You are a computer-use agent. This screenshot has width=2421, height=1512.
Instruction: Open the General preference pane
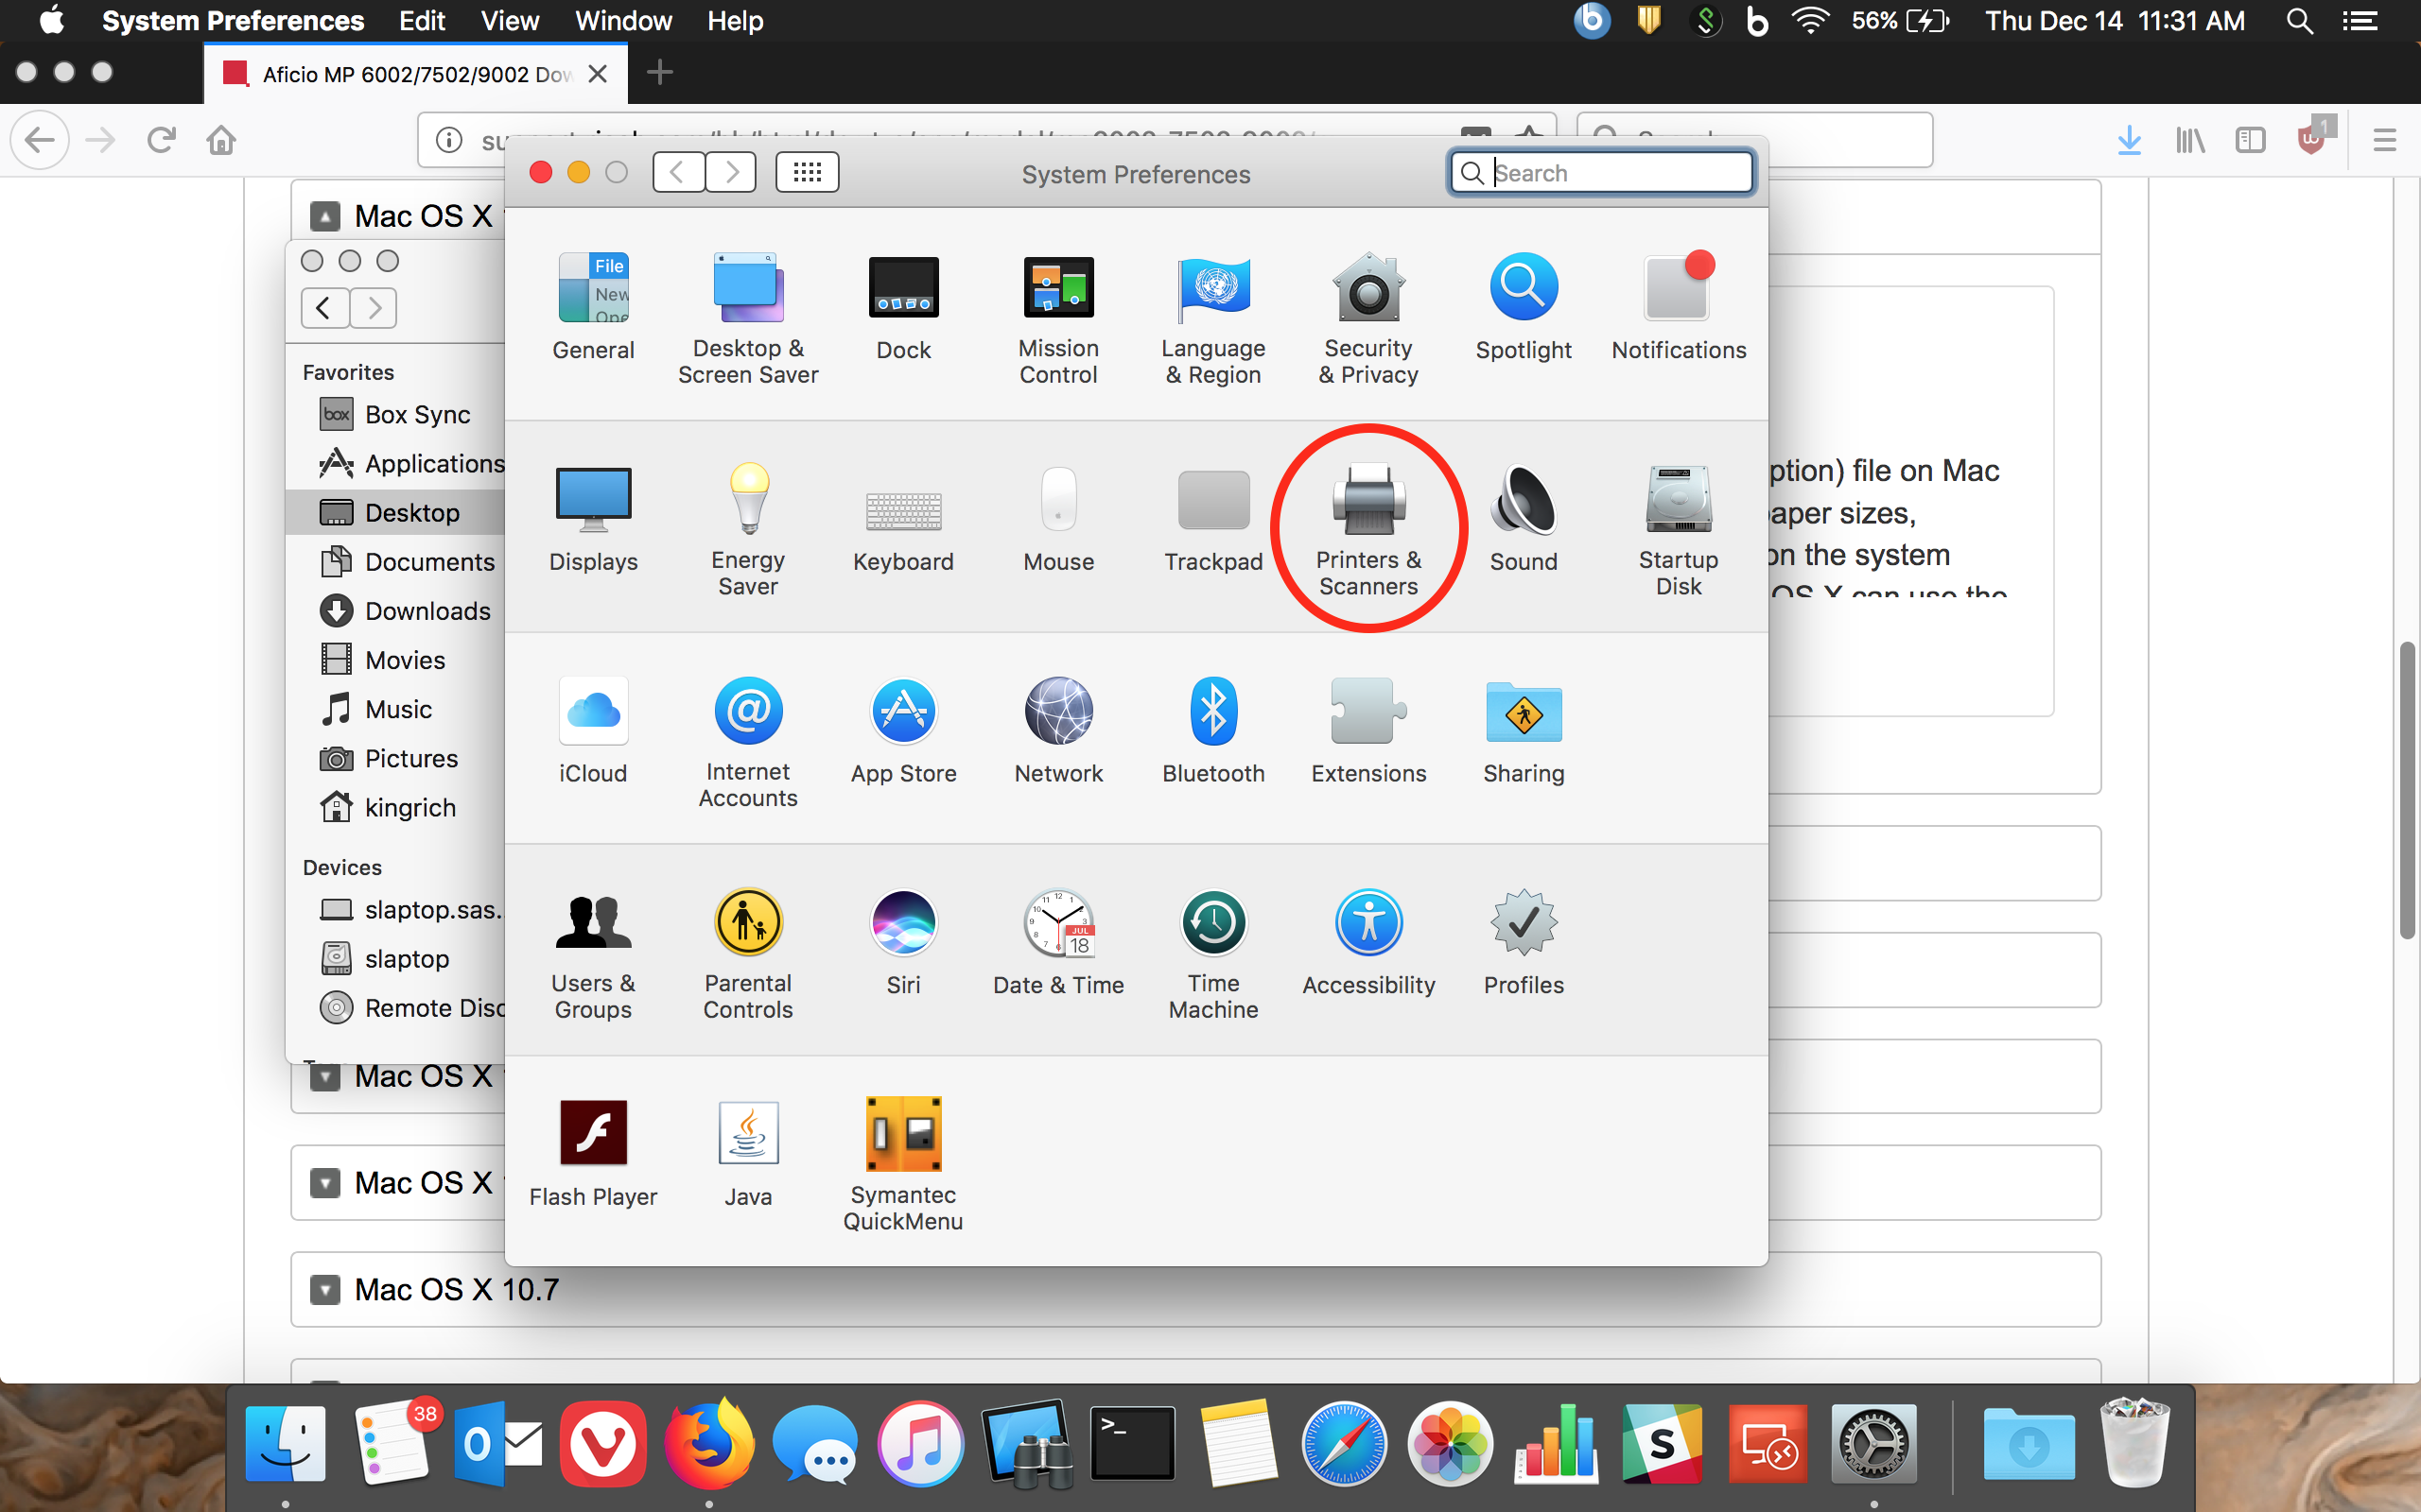(593, 307)
